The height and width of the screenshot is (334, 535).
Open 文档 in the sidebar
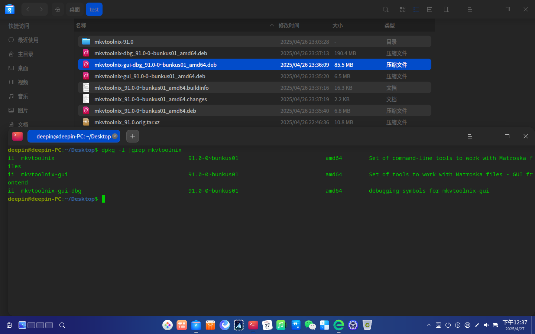click(x=23, y=124)
